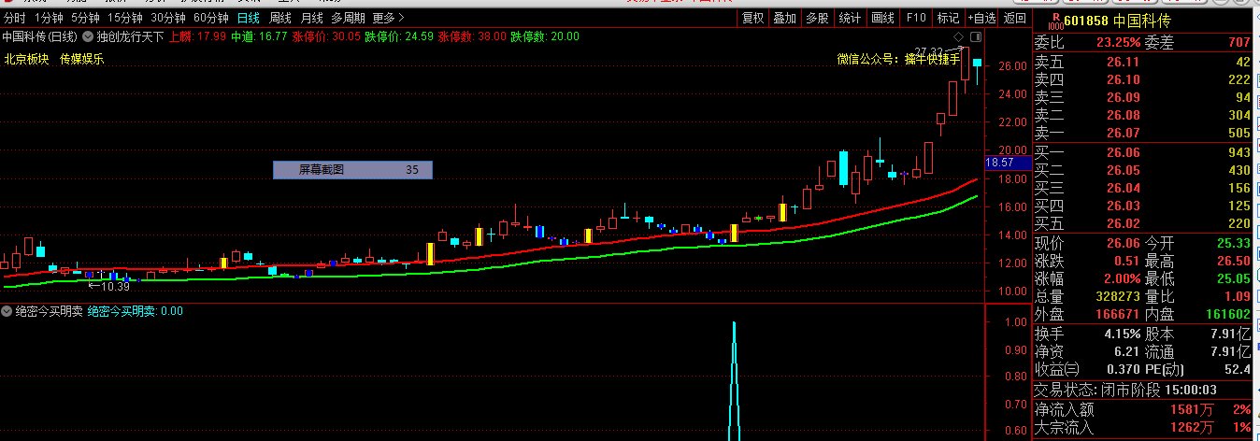Click the 多股 multi-stock button
The width and height of the screenshot is (1260, 441).
click(x=817, y=18)
